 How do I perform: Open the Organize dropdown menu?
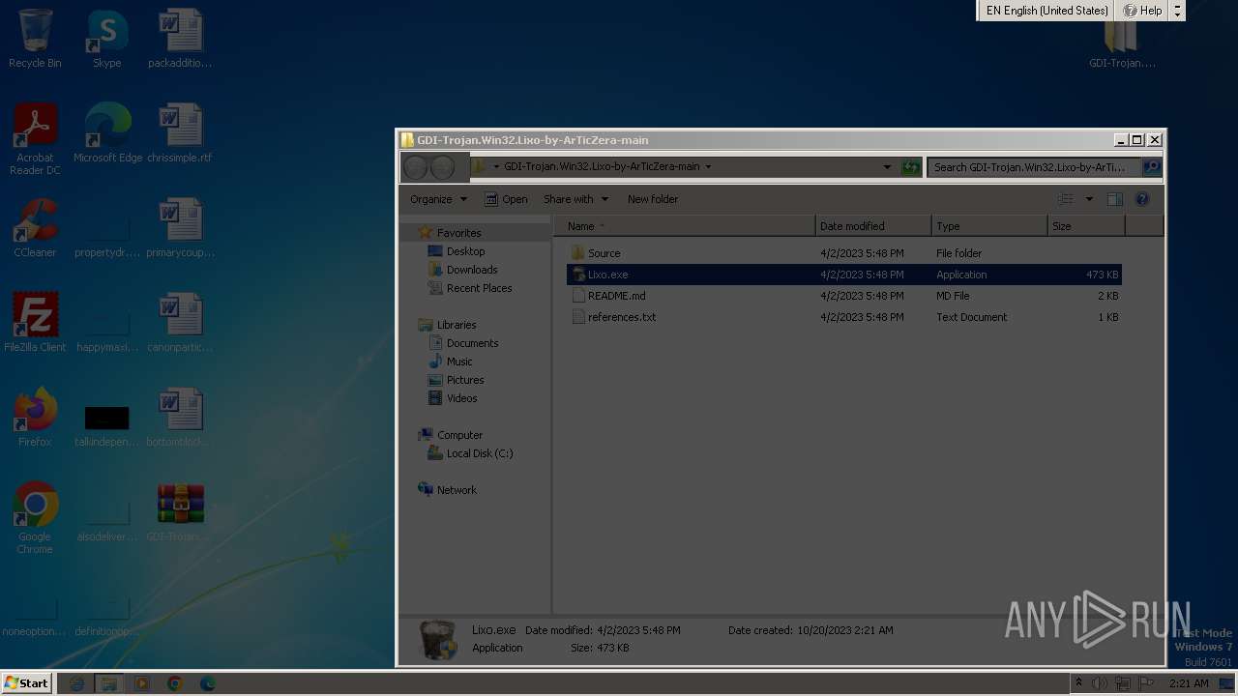point(438,199)
